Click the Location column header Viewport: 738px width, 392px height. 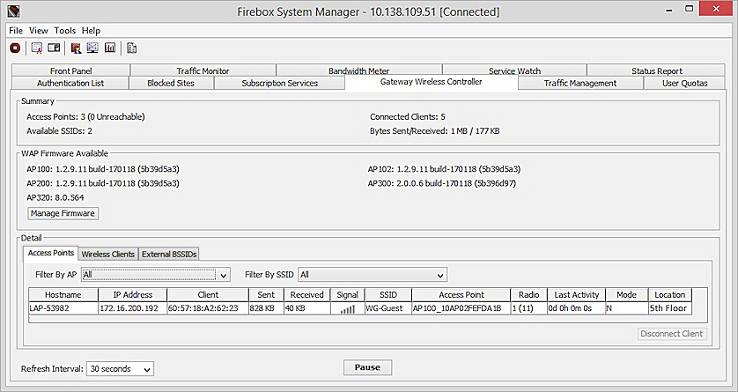pyautogui.click(x=670, y=295)
